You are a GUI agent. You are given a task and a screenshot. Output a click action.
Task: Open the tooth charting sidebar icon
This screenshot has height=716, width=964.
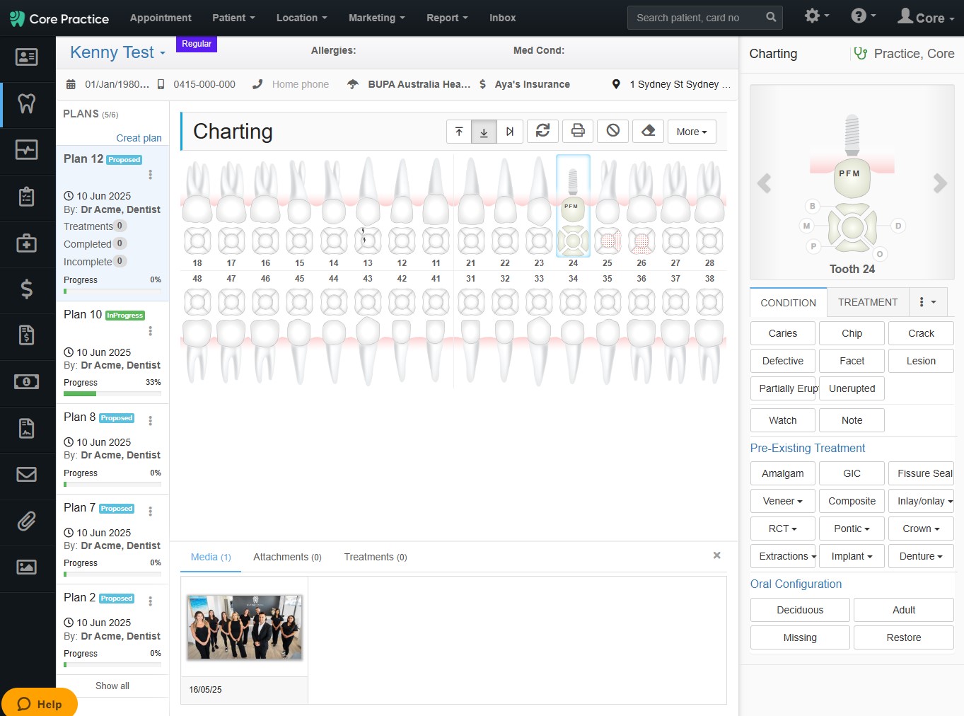[27, 104]
